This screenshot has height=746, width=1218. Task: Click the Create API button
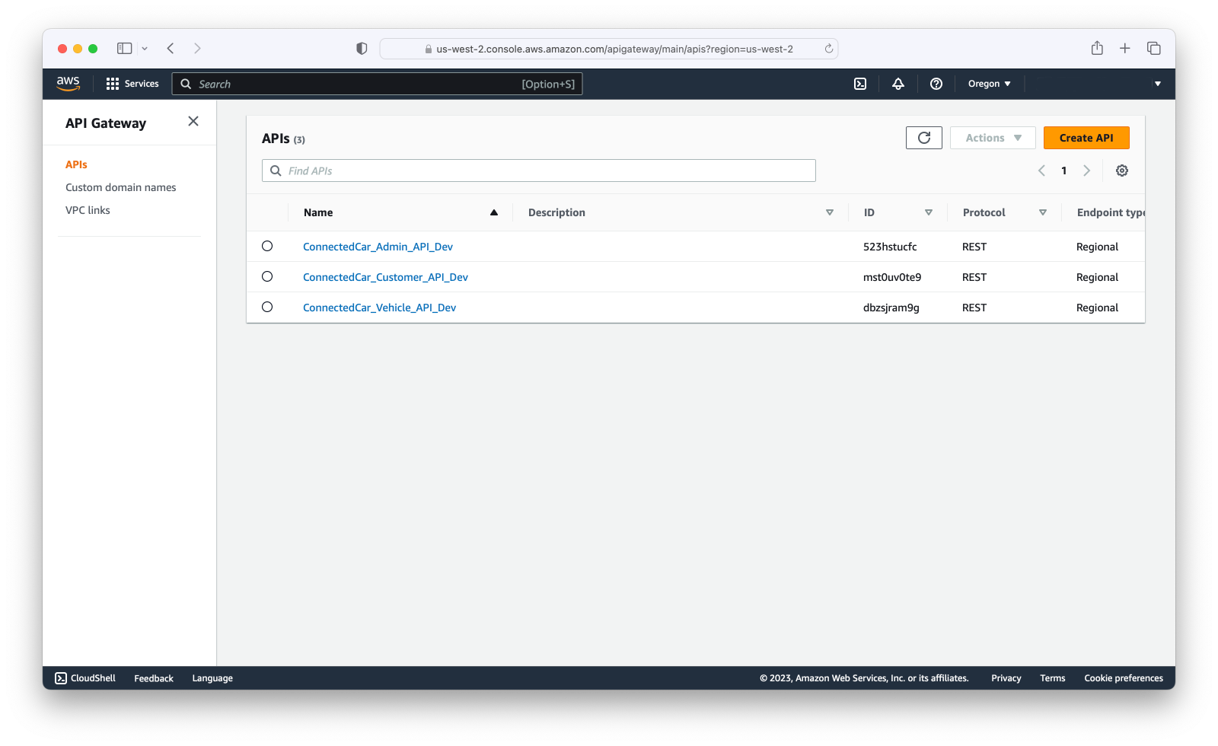tap(1086, 138)
